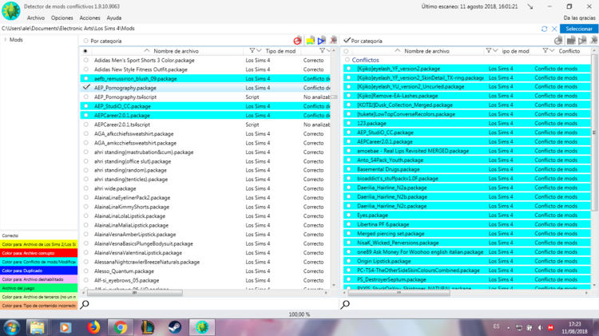Click left Tipo de mod column header
The width and height of the screenshot is (599, 336).
coord(280,51)
